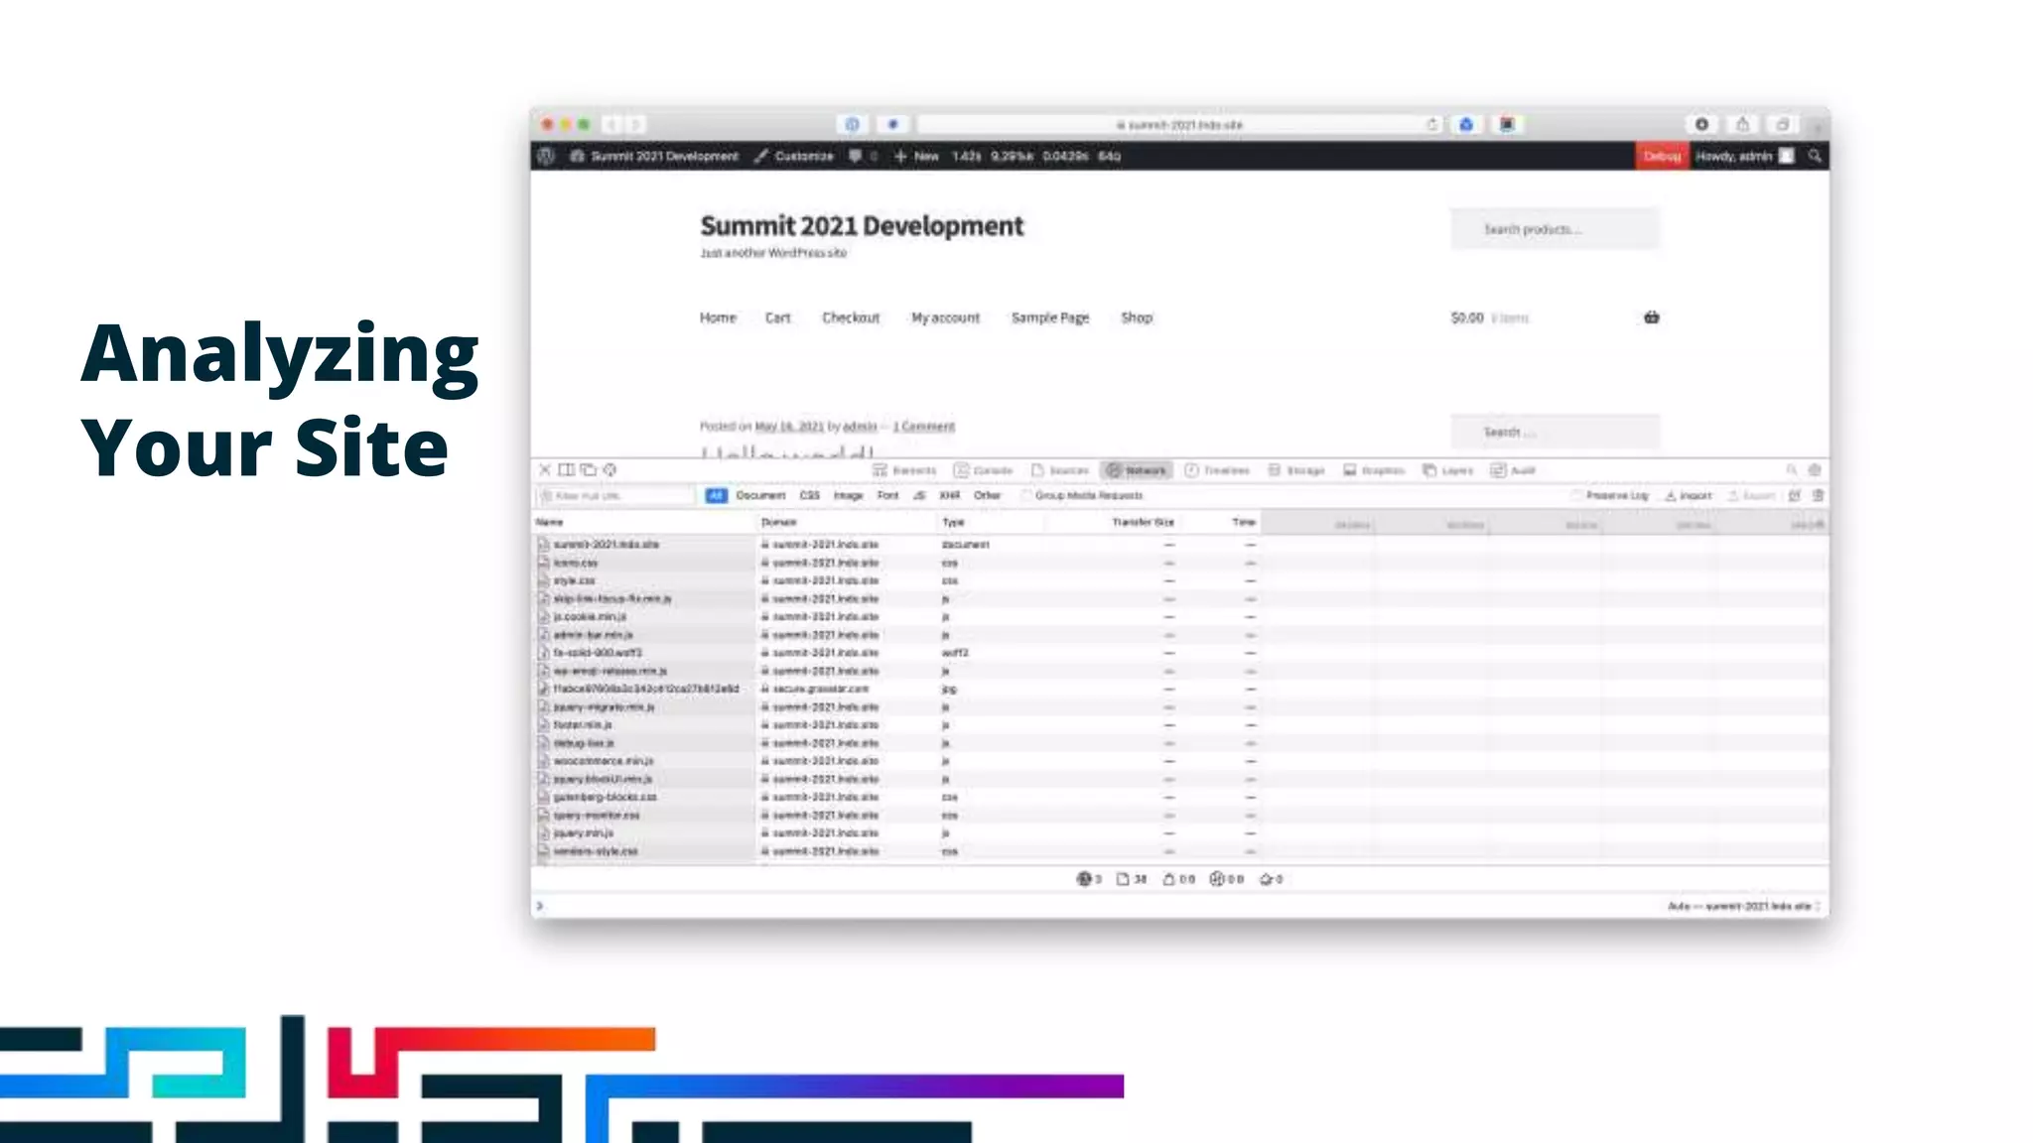Sort by the Transfer Size column header
Image resolution: width=2033 pixels, height=1143 pixels.
1143,522
